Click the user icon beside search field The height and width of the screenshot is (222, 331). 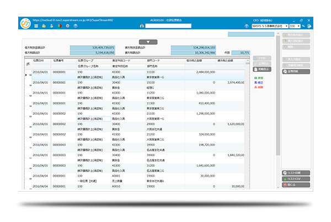[143, 26]
